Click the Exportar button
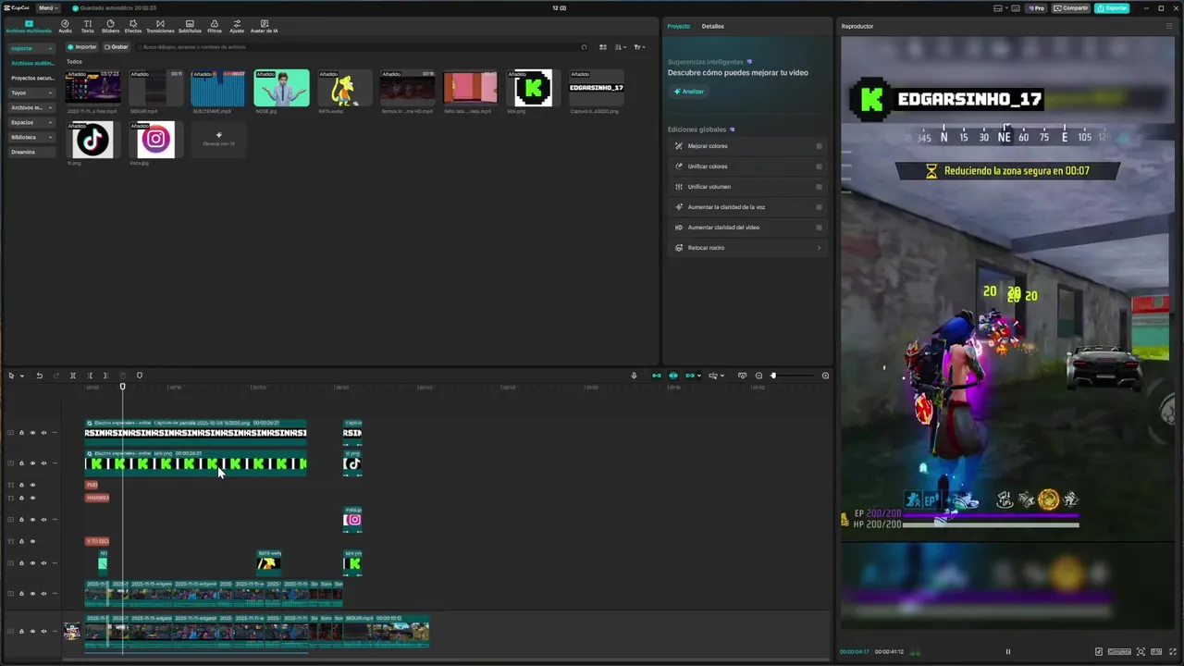The width and height of the screenshot is (1184, 666). 1112,8
